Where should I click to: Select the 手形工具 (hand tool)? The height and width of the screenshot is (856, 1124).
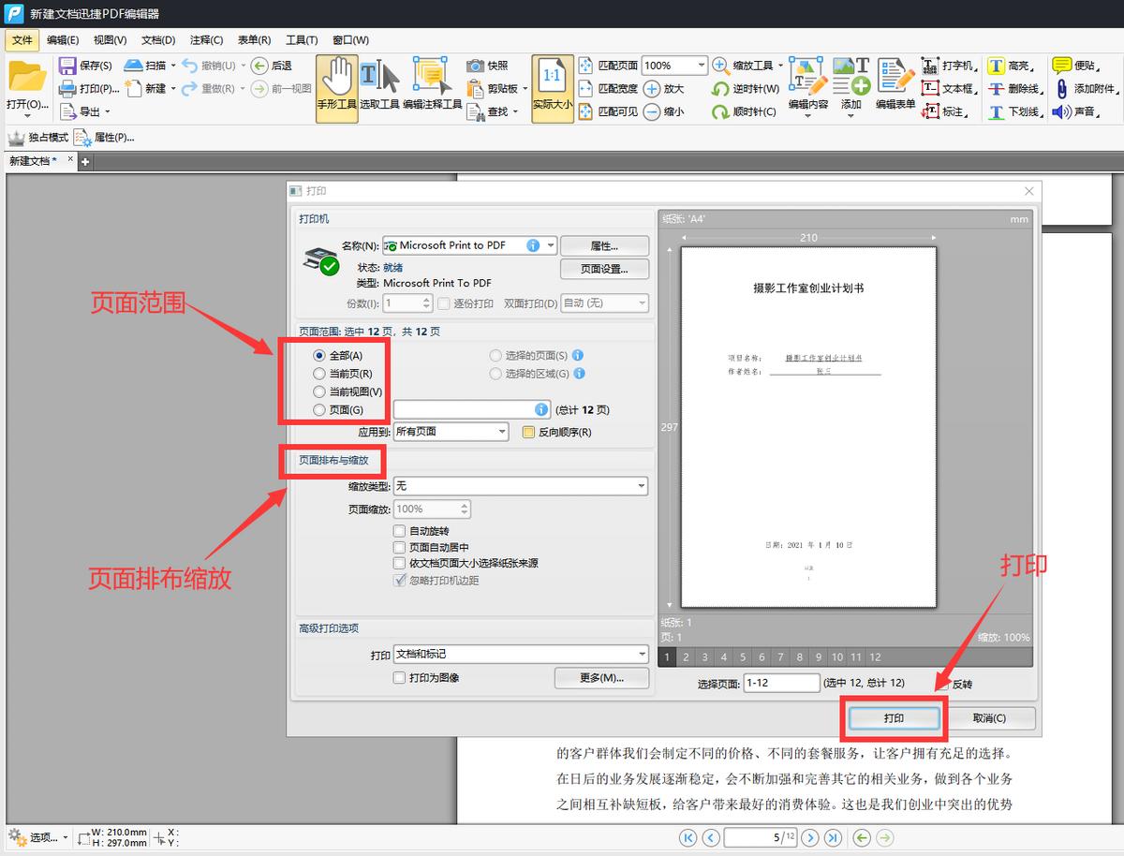(x=336, y=86)
